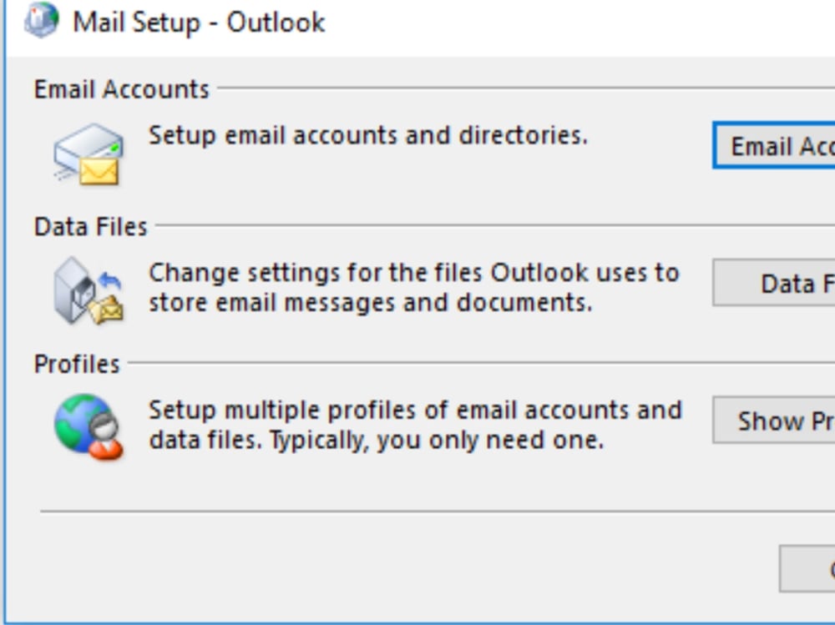Click the Mail Setup - Outlook title text
The width and height of the screenshot is (835, 625).
point(196,23)
